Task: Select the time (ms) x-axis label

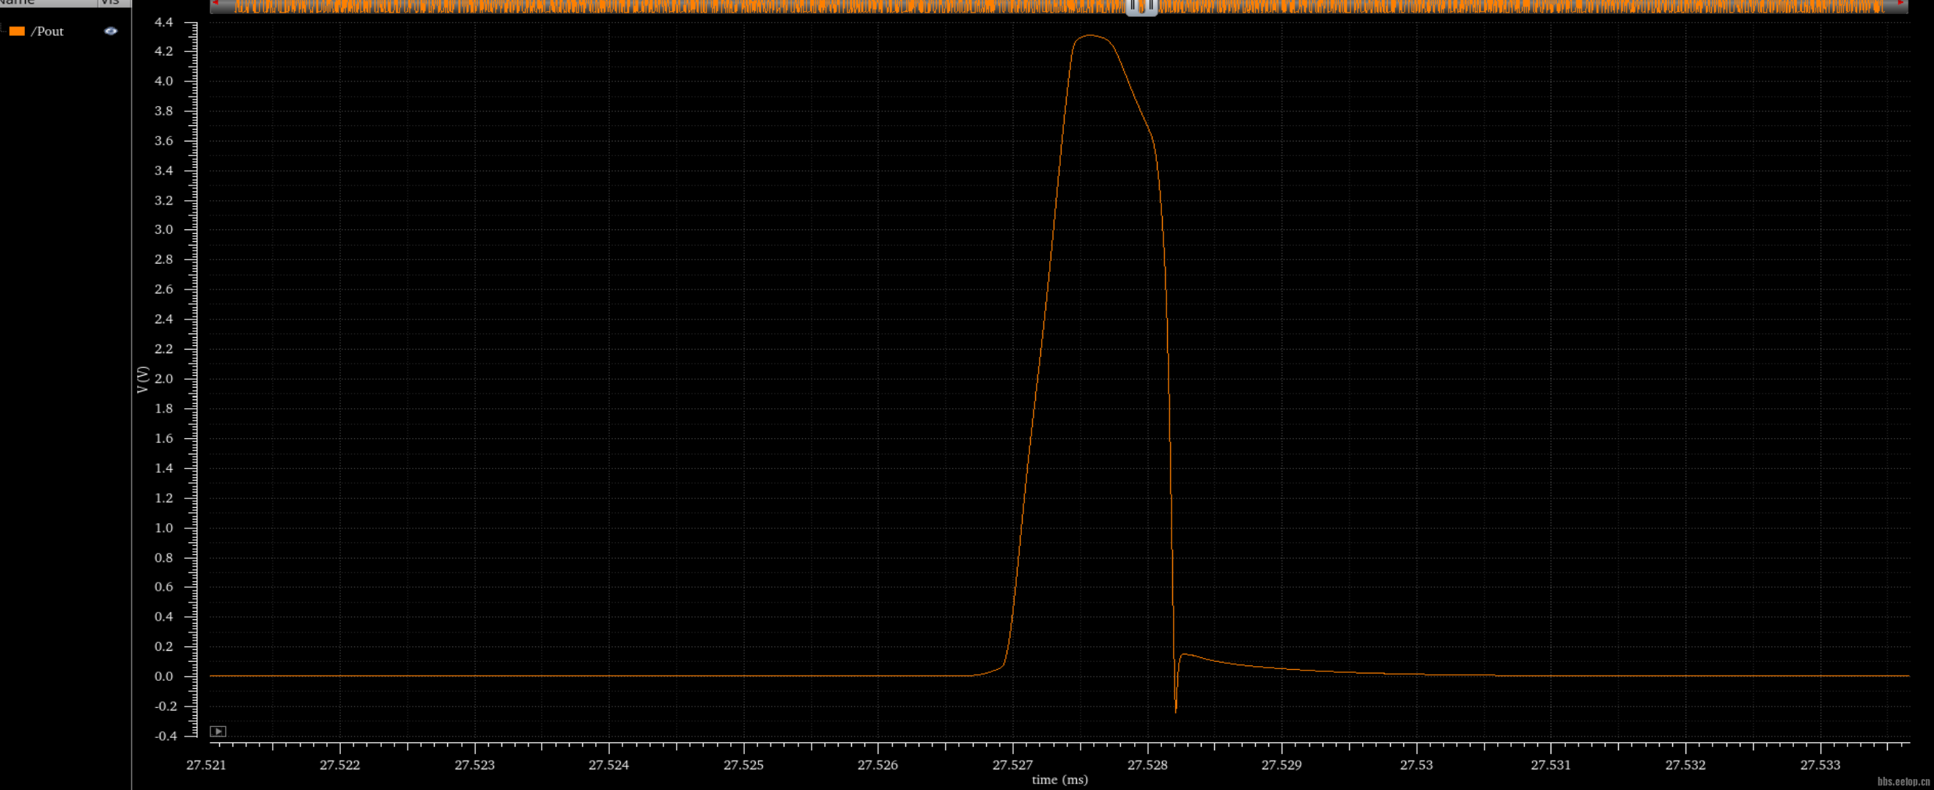Action: 1059,780
